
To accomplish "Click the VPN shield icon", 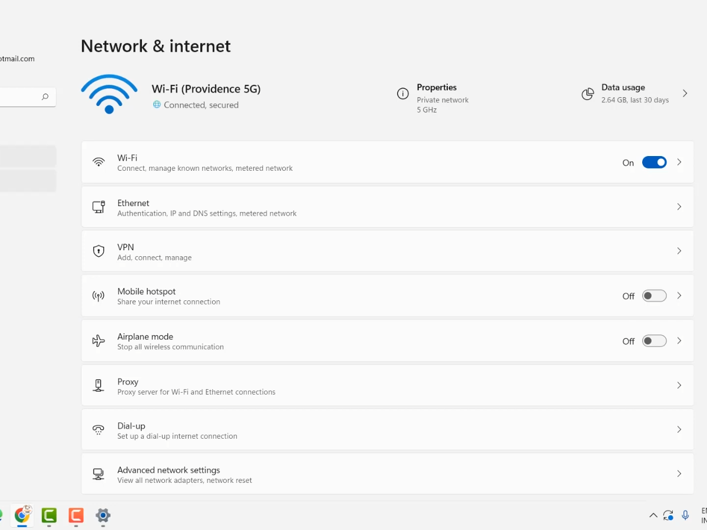I will [x=98, y=251].
